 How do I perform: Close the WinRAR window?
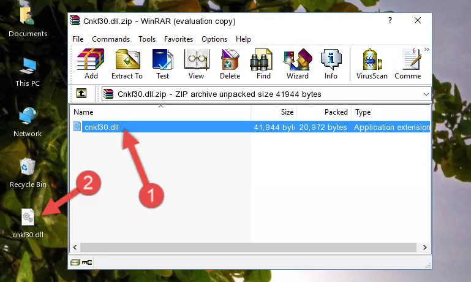(x=418, y=20)
